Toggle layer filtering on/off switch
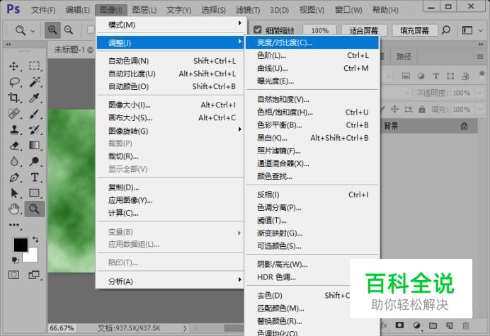 click(482, 74)
